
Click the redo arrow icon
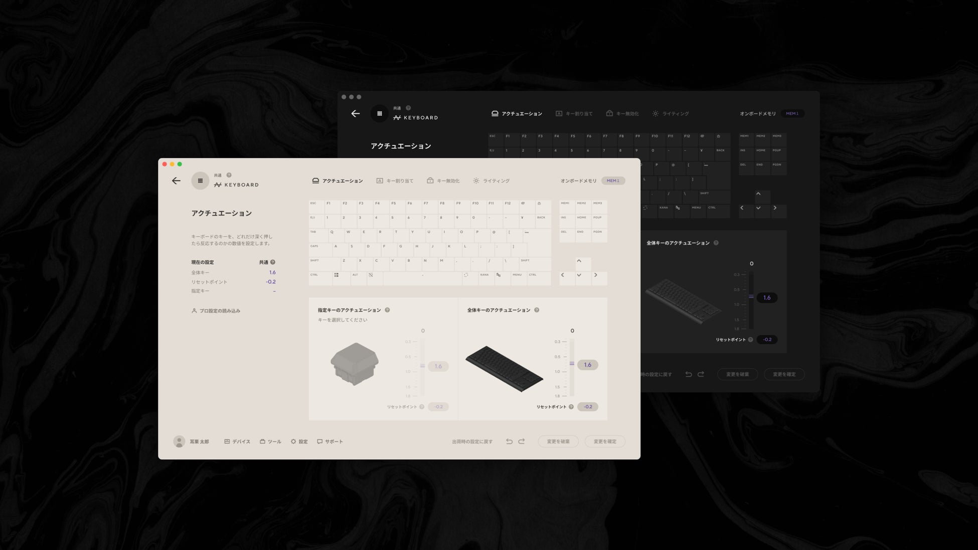click(522, 442)
